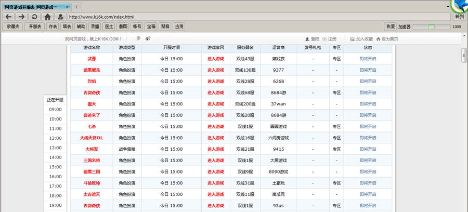The image size is (468, 212).
Task: Click the 转到 go button
Action: (459, 17)
